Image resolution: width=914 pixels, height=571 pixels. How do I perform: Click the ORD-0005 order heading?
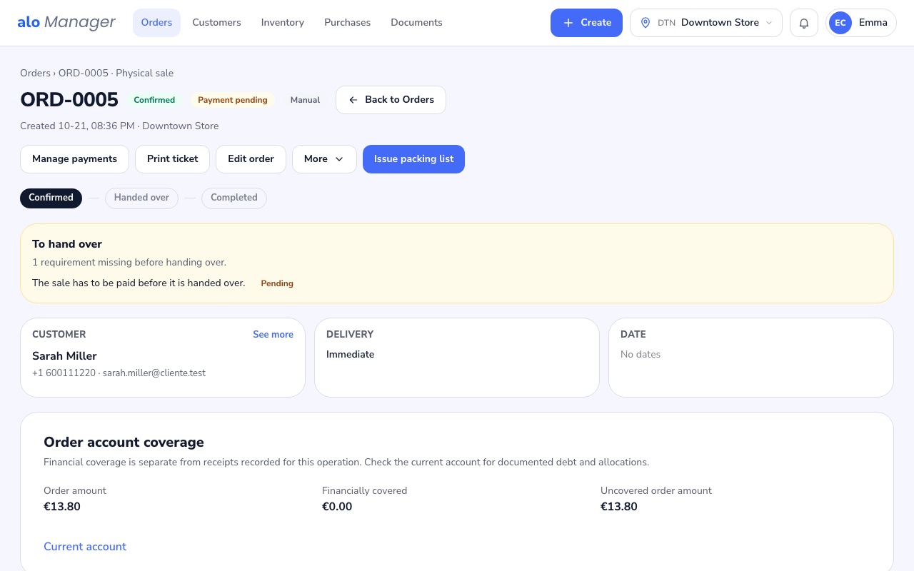coord(69,99)
